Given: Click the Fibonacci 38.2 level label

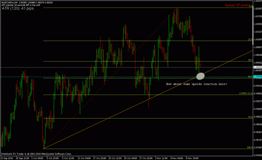Looking at the screenshot, I should pos(250,60).
